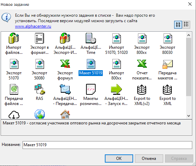This screenshot has height=166, width=196.
Task: Select the cloud download task icon
Action: pos(14,115)
